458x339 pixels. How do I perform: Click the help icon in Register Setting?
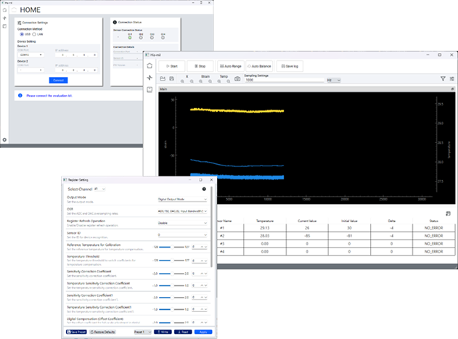coord(204,189)
